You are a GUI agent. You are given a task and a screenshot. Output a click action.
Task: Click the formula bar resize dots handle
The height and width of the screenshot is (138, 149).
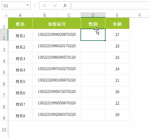click(x=35, y=5)
